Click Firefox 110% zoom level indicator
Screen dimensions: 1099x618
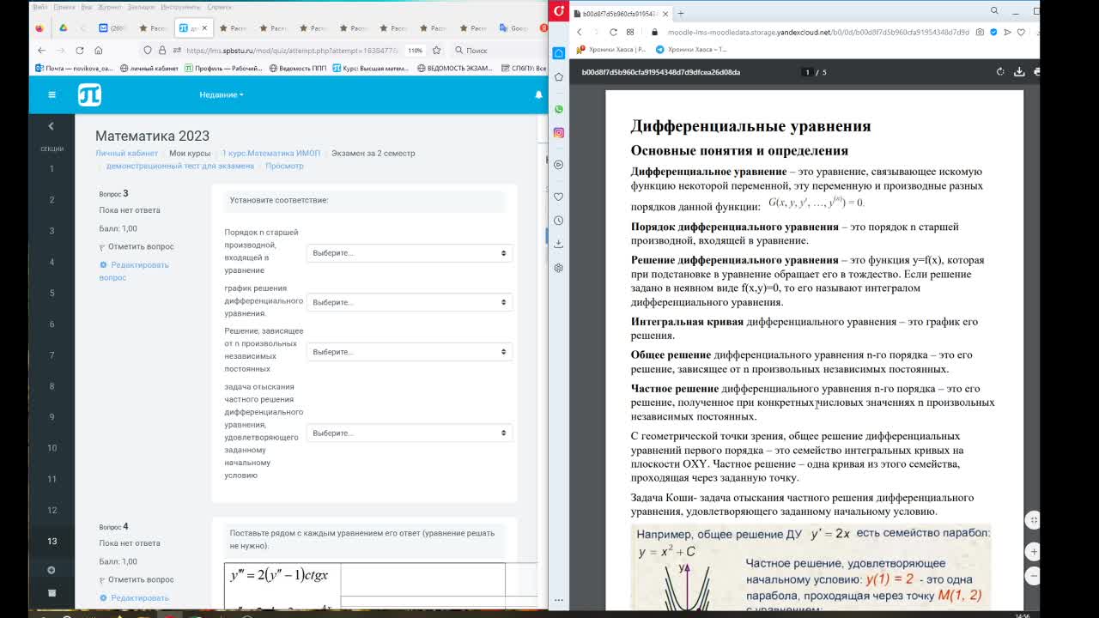416,51
